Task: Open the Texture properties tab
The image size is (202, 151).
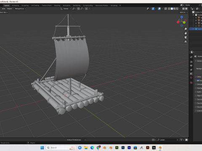Action: tap(191, 83)
